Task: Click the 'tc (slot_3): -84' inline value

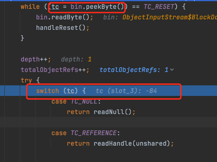Action: pyautogui.click(x=126, y=91)
